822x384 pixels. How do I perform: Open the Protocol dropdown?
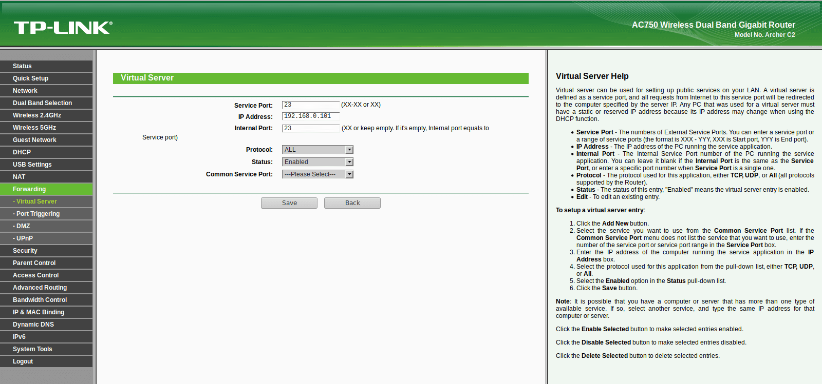pyautogui.click(x=317, y=150)
